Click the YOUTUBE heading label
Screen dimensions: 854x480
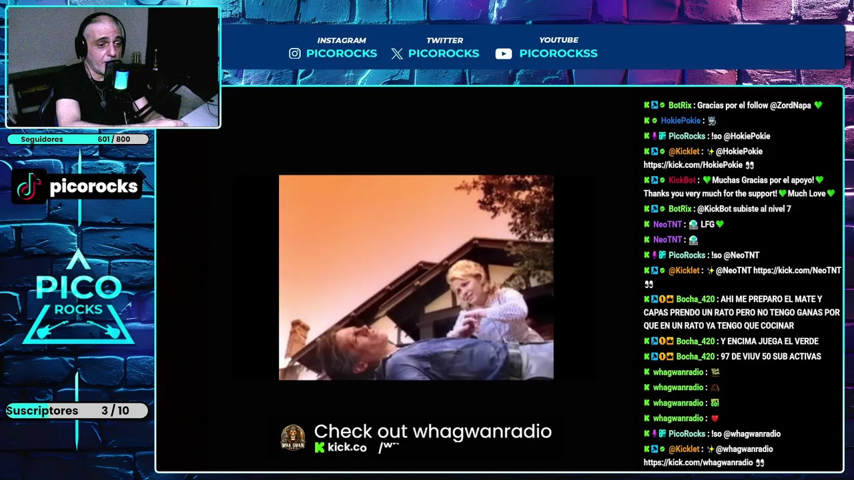(x=558, y=40)
